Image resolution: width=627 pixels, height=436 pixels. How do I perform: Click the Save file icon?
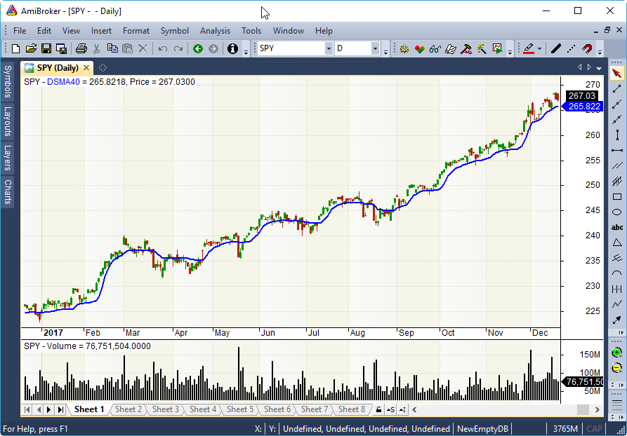(x=46, y=48)
